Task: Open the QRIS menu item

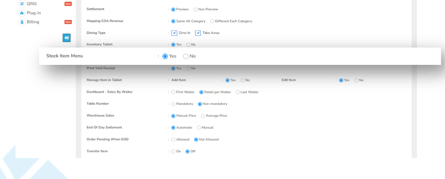Action: coord(32,4)
